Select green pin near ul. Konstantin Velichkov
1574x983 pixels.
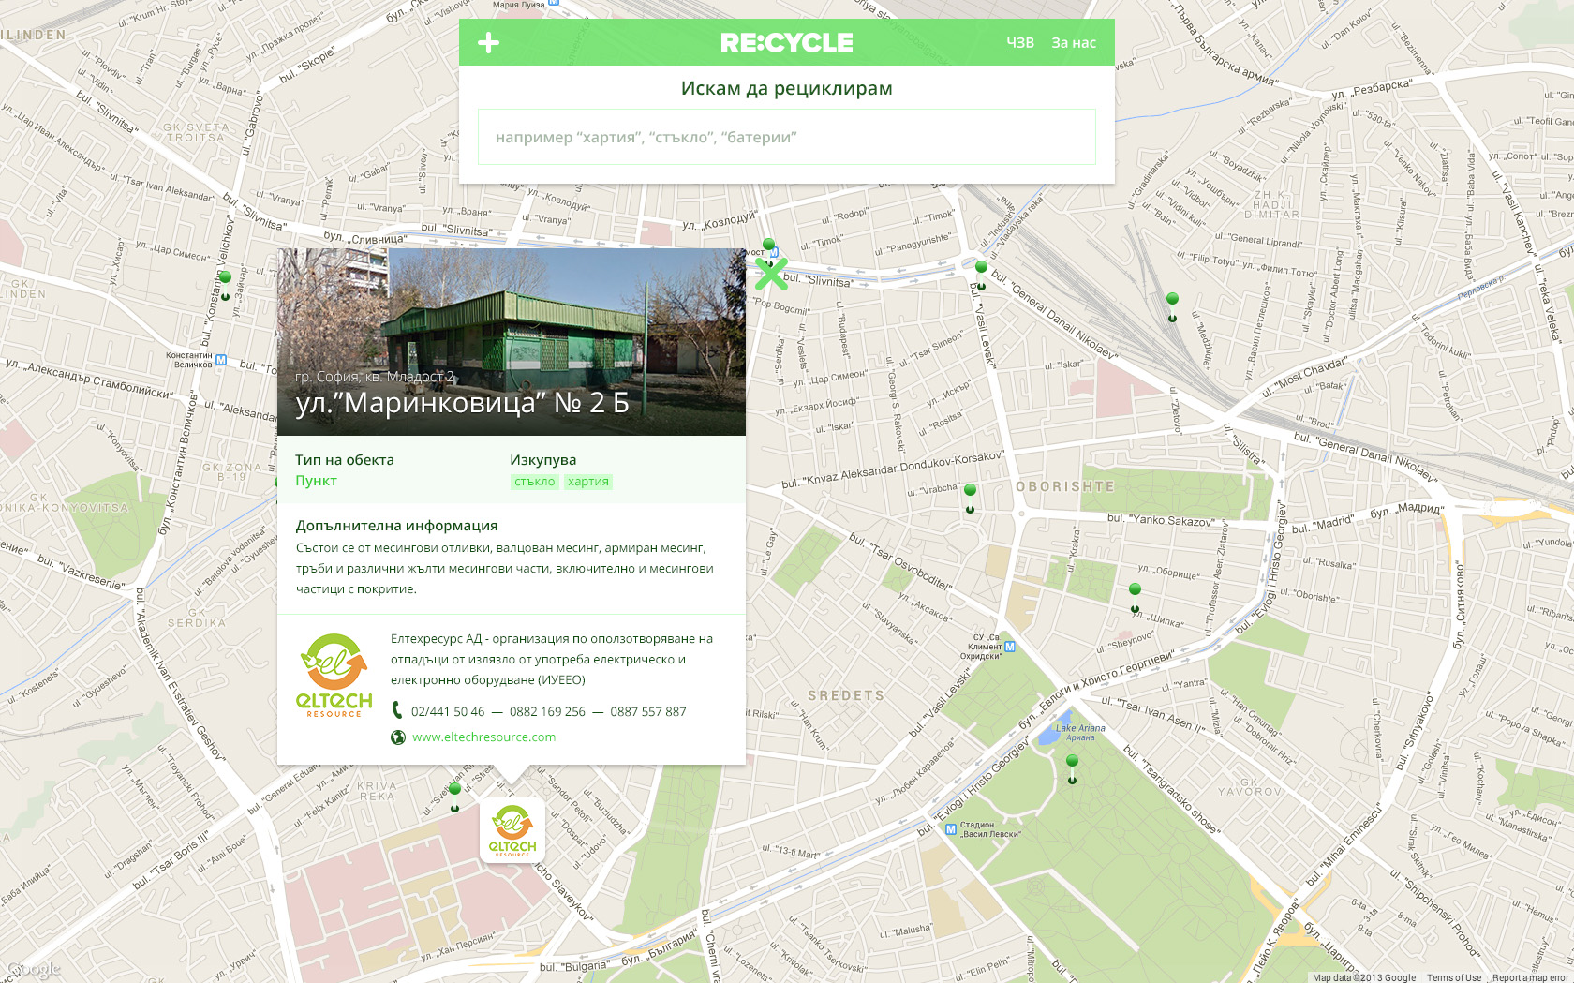pos(225,284)
